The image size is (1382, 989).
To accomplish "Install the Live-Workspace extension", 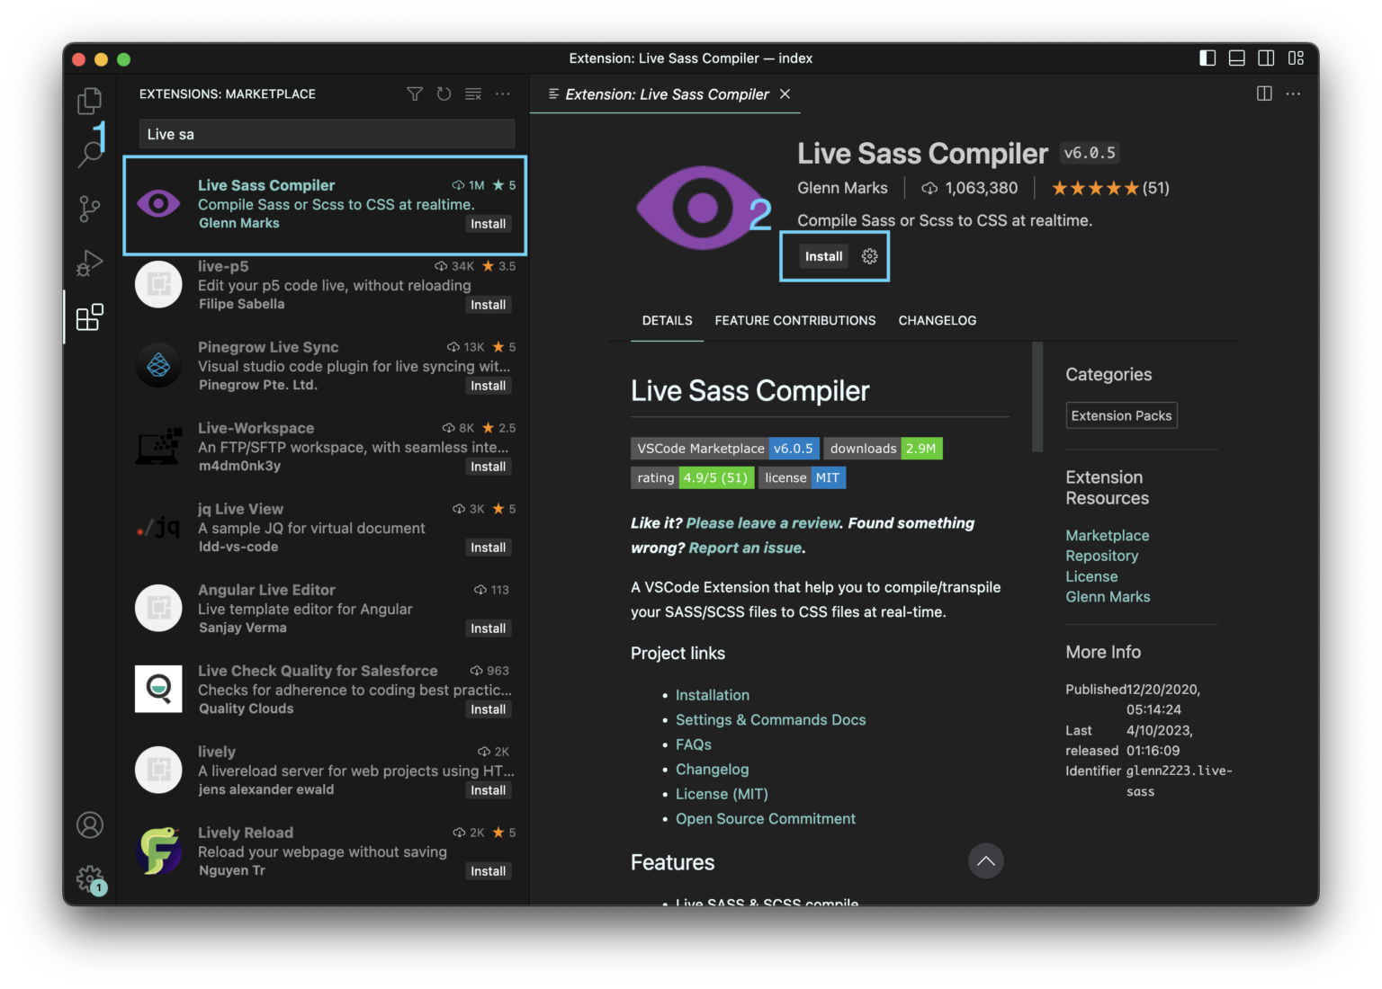I will (489, 467).
